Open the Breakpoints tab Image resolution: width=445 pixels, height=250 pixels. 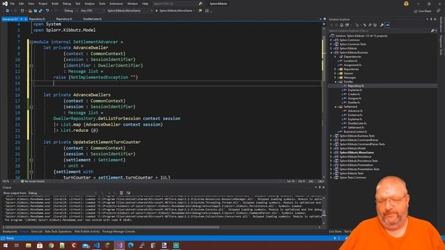click(x=10, y=231)
